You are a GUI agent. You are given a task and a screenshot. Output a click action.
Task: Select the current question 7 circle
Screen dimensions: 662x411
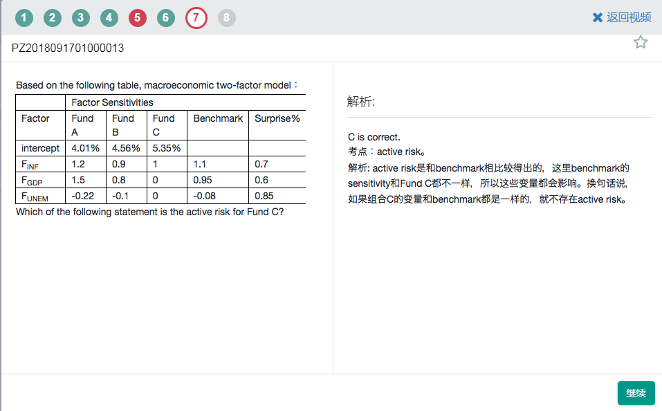coord(196,18)
